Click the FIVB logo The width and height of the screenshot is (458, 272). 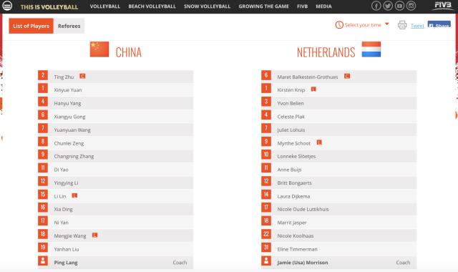442,6
